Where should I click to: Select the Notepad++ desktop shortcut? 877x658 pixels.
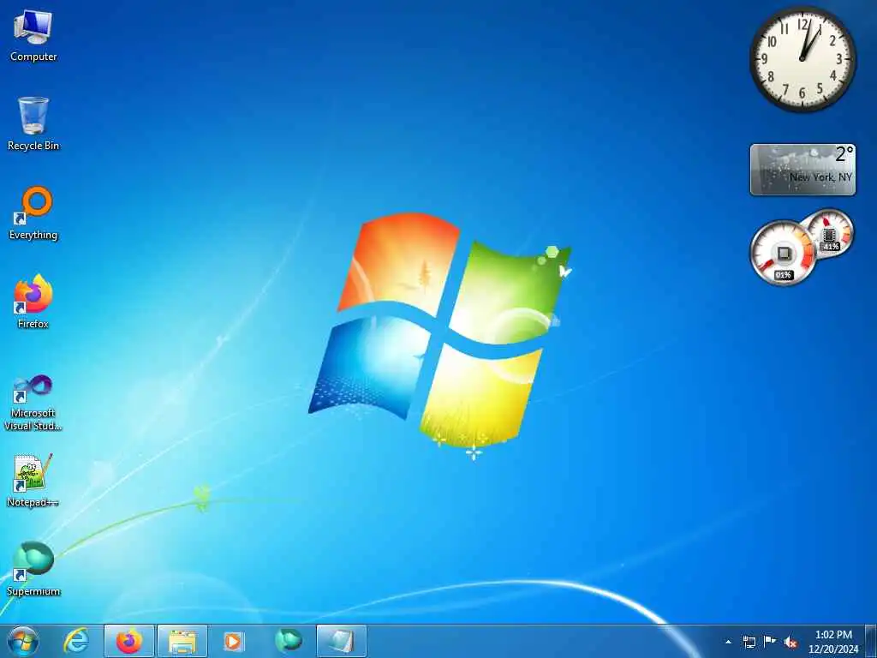(x=33, y=480)
